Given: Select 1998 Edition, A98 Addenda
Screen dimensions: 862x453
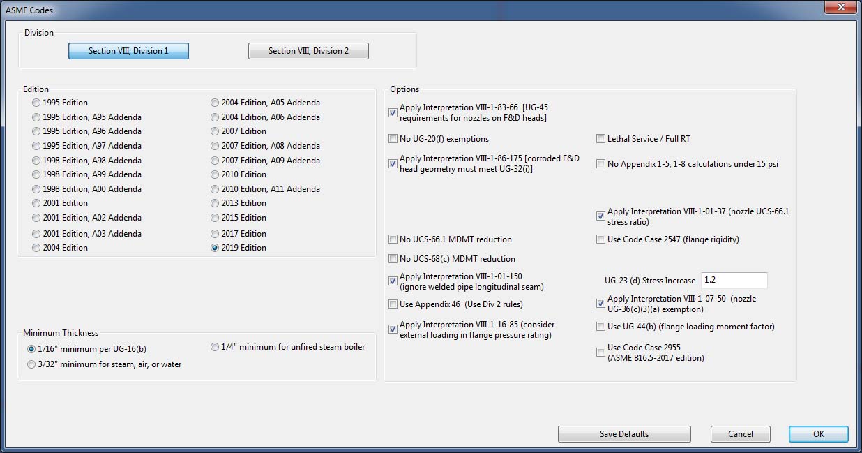Looking at the screenshot, I should [36, 161].
